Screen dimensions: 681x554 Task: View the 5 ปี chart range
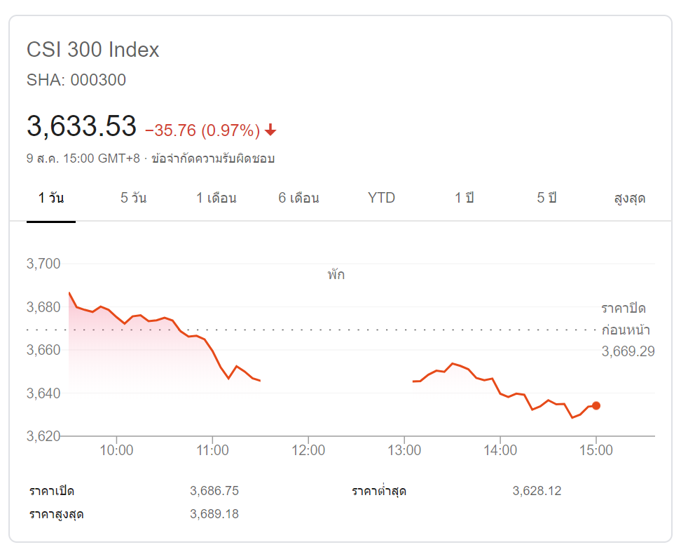point(546,198)
